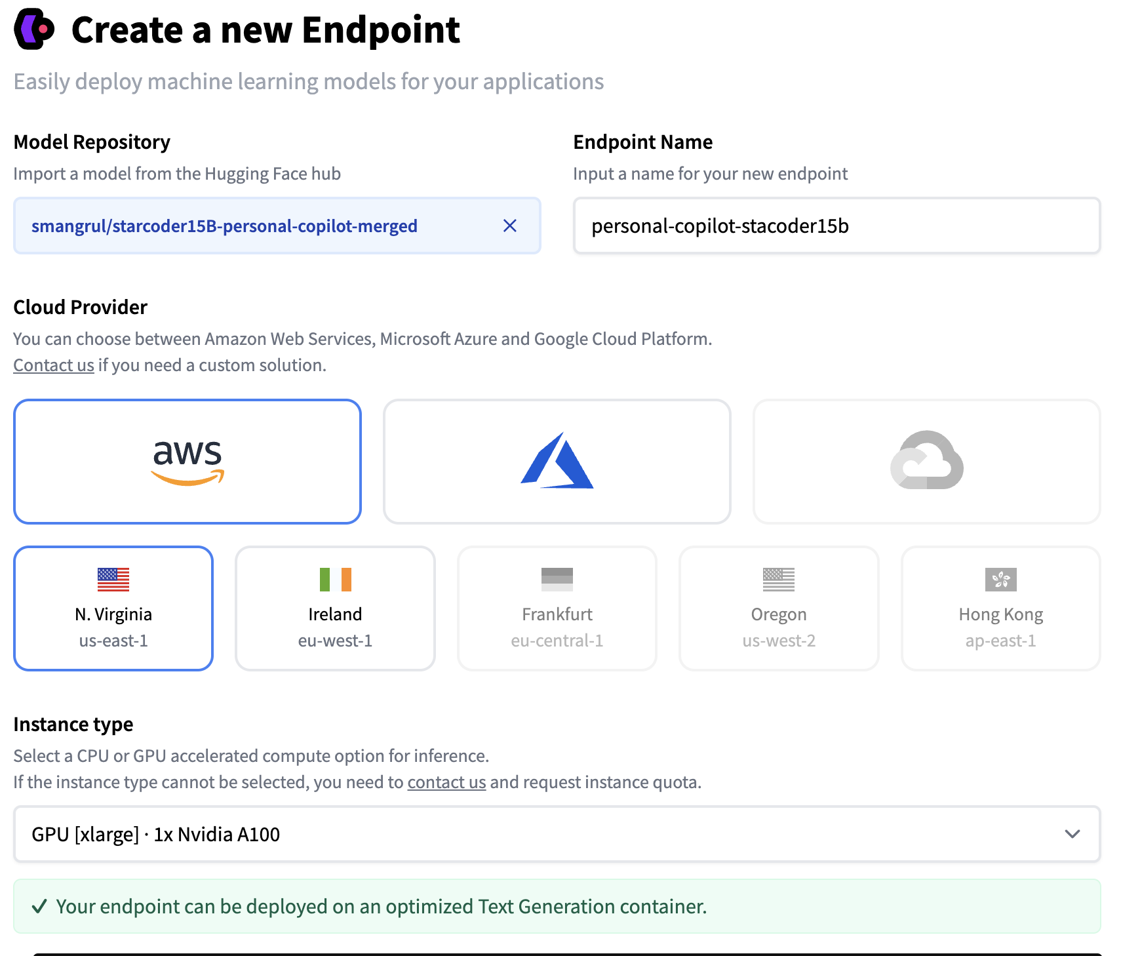Image resolution: width=1121 pixels, height=956 pixels.
Task: Select us-east-1 region label
Action: tap(113, 641)
